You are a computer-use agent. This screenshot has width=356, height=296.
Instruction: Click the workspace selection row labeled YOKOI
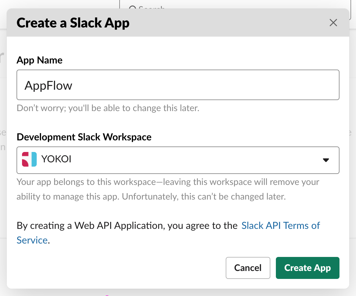click(x=178, y=160)
